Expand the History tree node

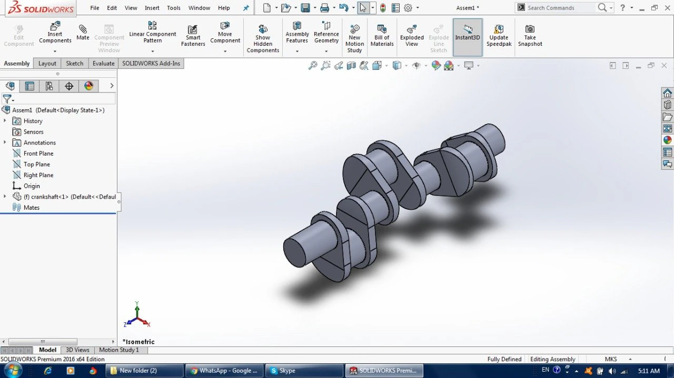coord(5,121)
